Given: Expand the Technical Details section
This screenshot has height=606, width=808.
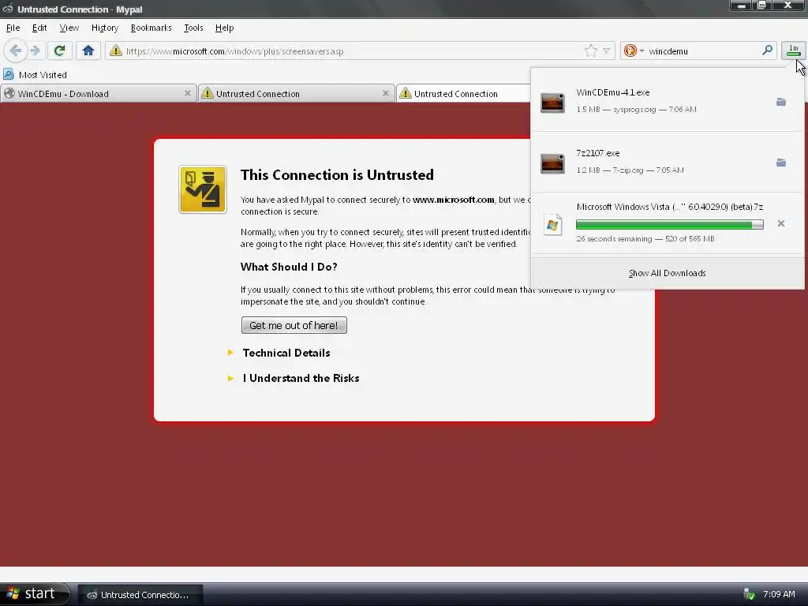Looking at the screenshot, I should 286,353.
